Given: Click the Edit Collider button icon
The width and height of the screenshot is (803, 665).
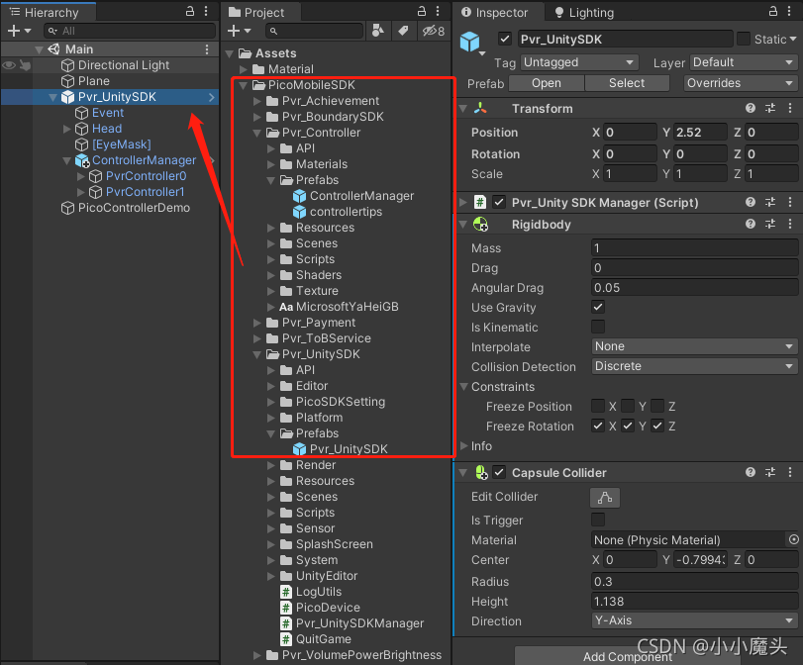Looking at the screenshot, I should (x=605, y=497).
